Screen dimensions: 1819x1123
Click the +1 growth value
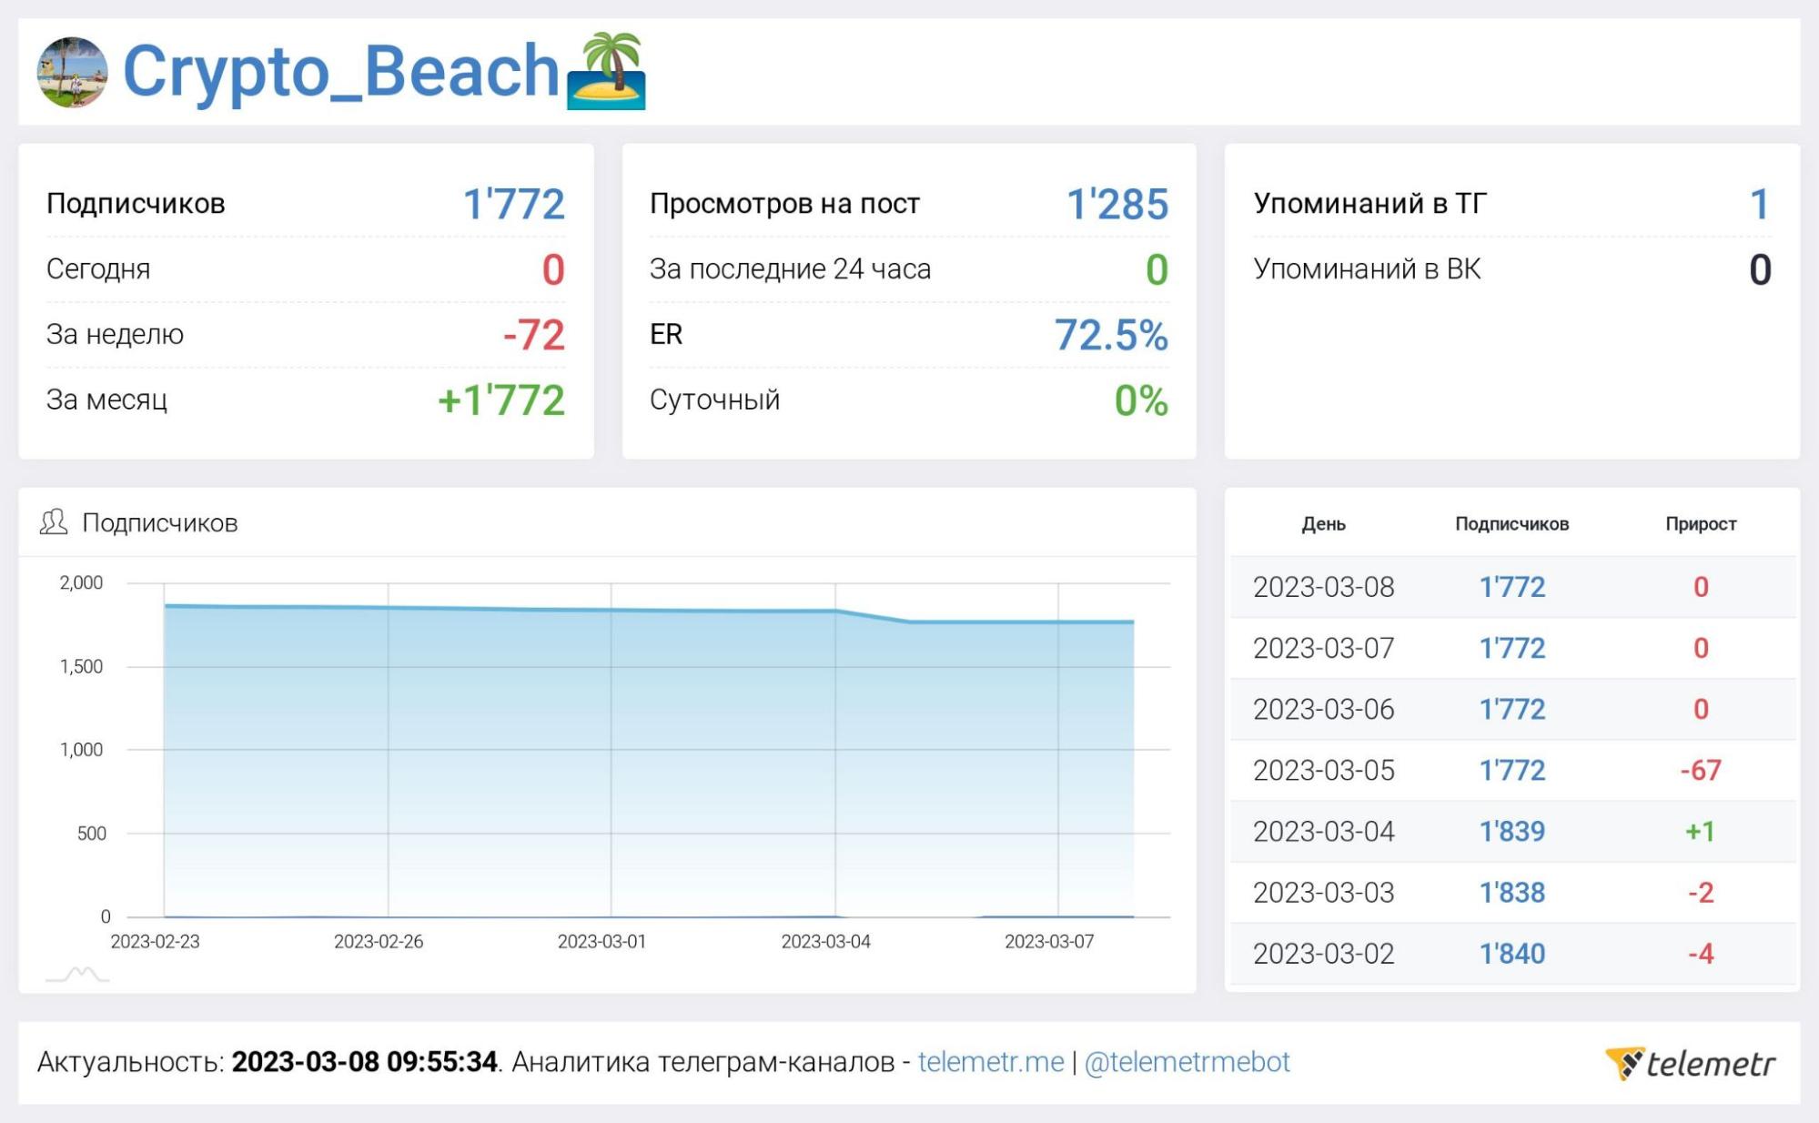tap(1701, 831)
